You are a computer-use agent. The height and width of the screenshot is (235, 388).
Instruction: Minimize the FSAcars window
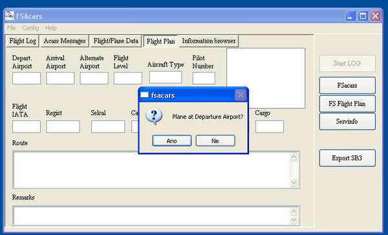[x=350, y=16]
